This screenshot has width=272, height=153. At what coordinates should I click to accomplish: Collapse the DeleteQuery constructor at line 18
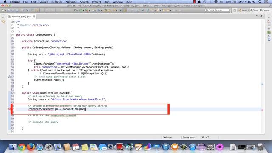point(14,48)
